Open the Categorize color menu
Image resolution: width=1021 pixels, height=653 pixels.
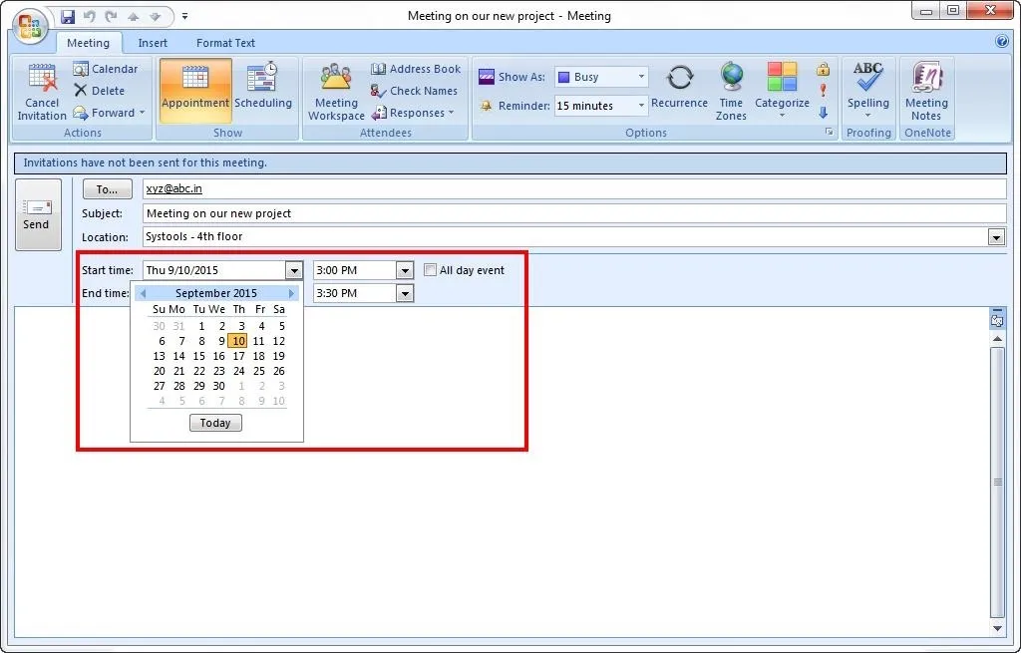pyautogui.click(x=782, y=91)
